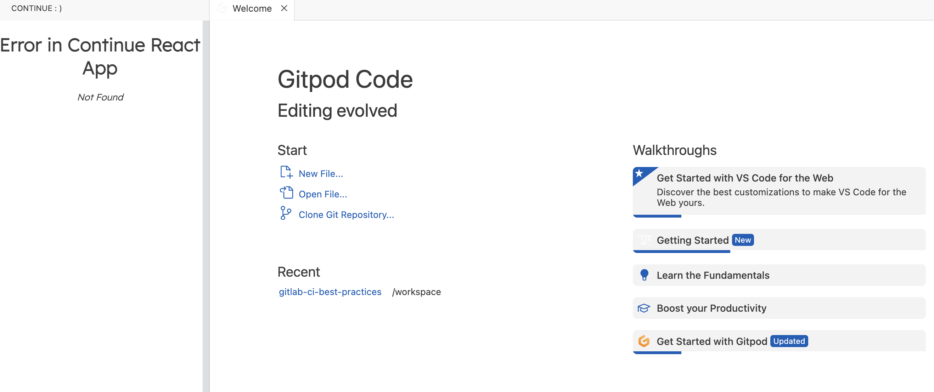Click the Gitpod logo on the Welcome tab
Viewport: 934px width, 392px height.
coord(222,8)
